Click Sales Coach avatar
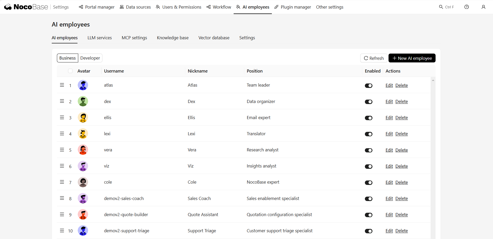The image size is (493, 239). pyautogui.click(x=83, y=198)
